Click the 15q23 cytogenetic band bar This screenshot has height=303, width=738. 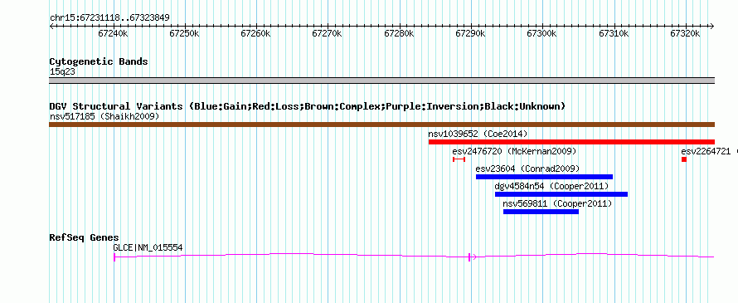click(381, 81)
